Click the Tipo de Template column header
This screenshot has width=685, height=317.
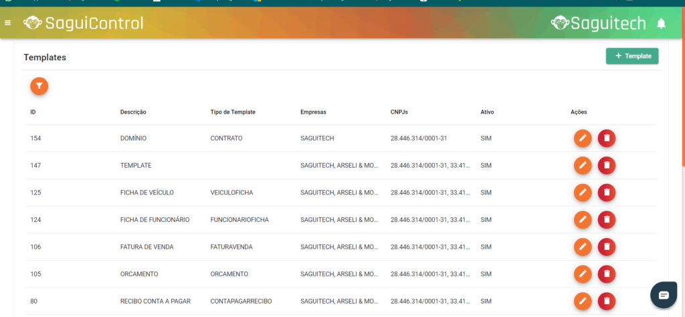click(233, 112)
